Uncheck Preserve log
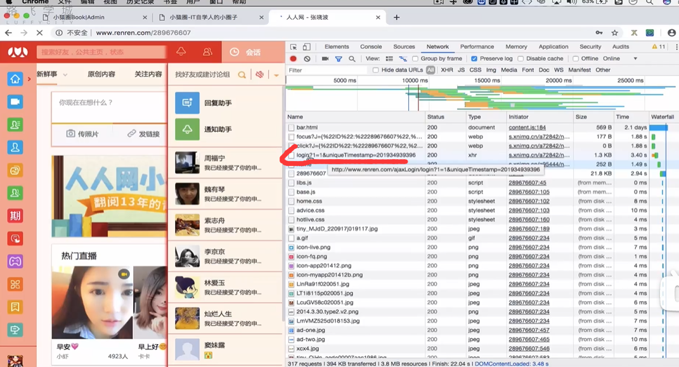 [474, 58]
